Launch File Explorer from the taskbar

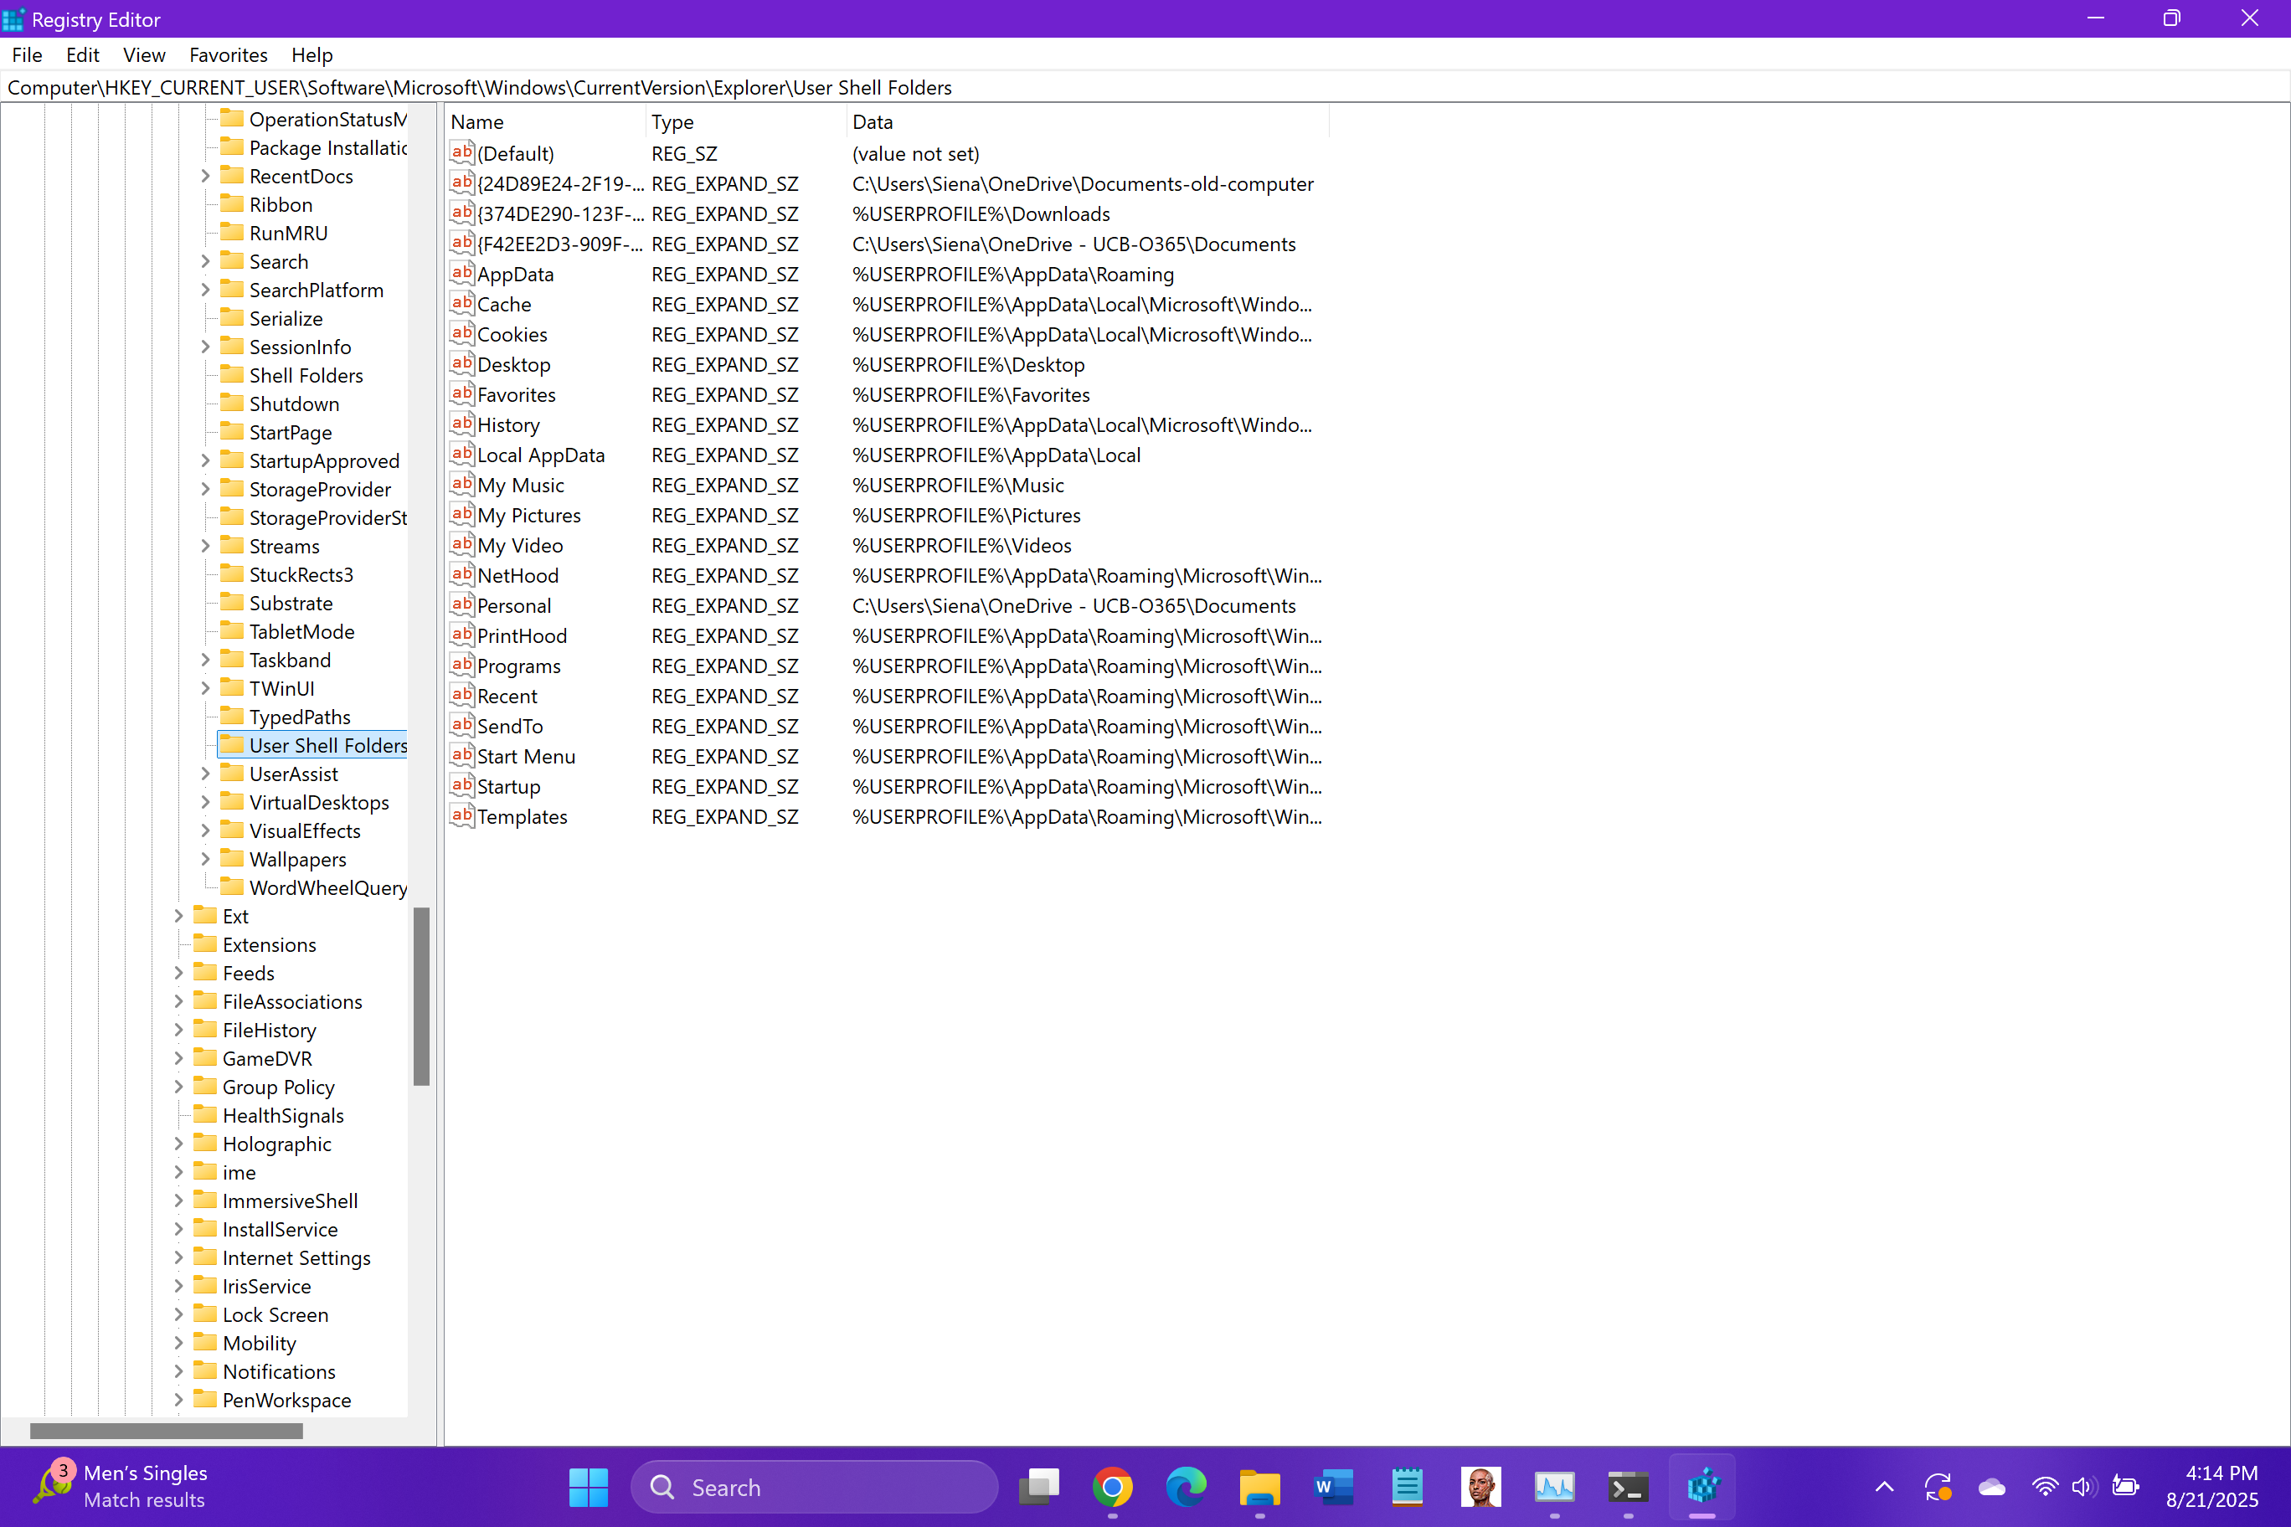point(1259,1487)
